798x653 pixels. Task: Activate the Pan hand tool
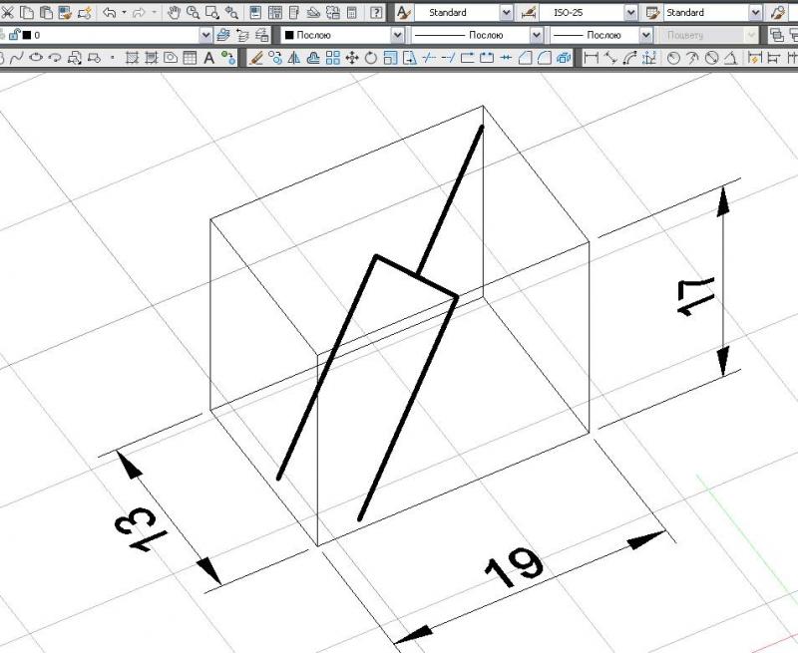174,13
